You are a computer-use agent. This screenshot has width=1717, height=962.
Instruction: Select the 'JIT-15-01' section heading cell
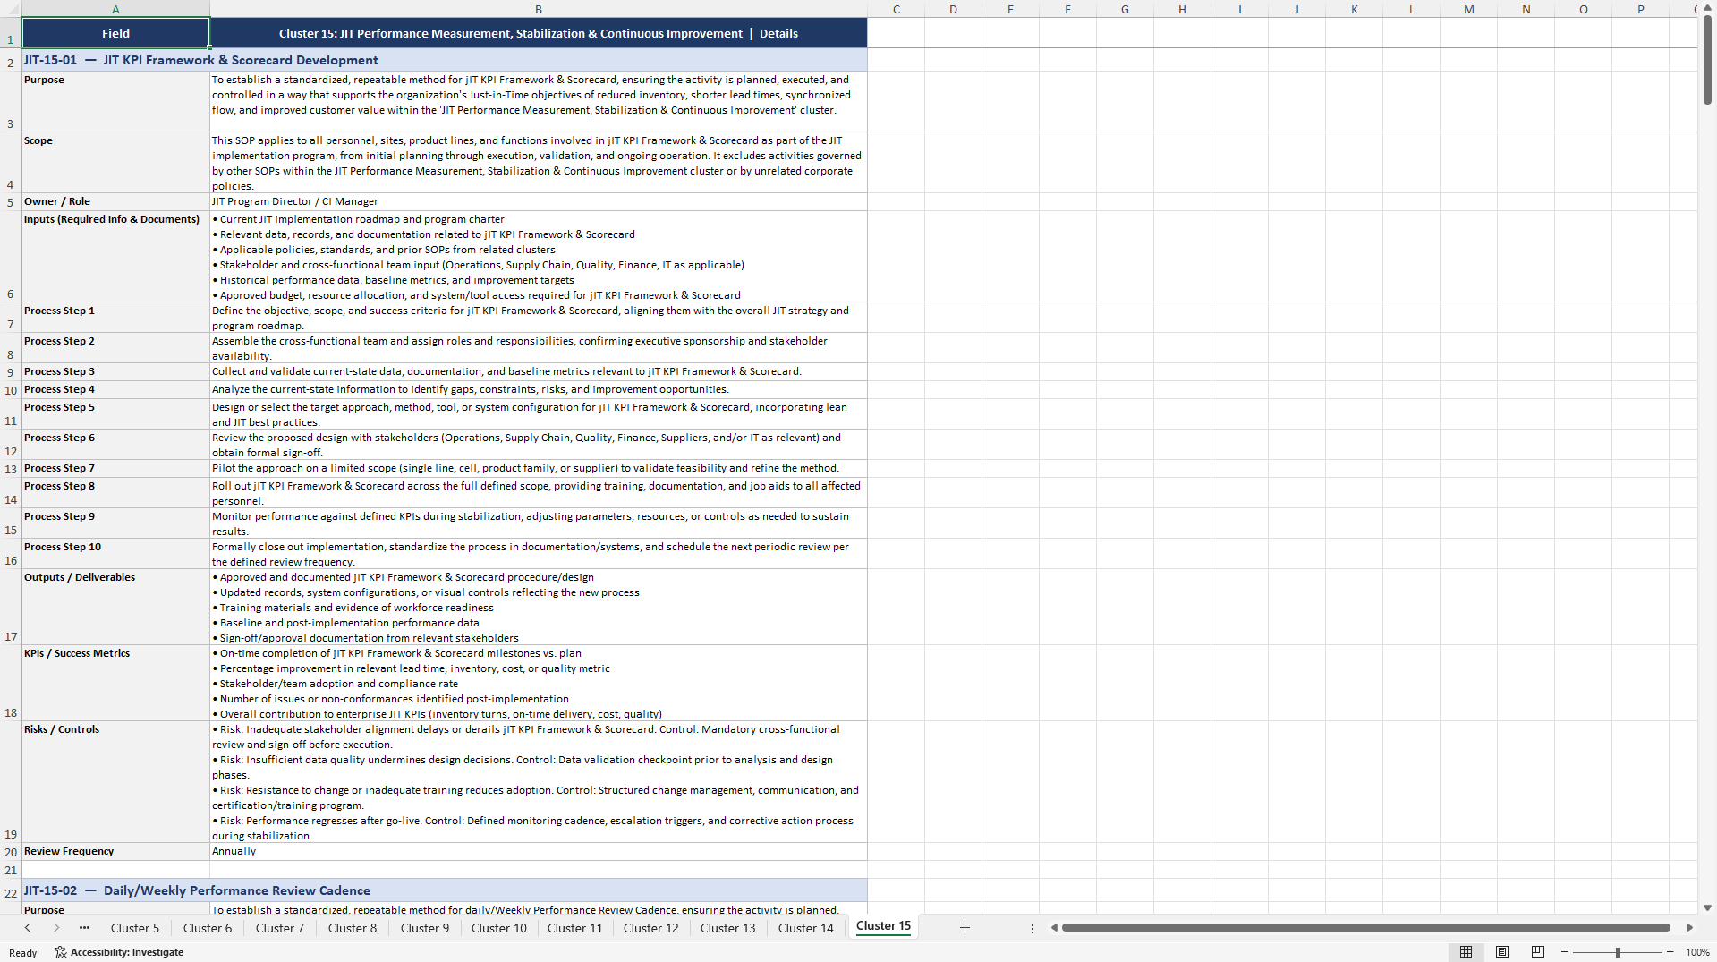click(x=445, y=60)
